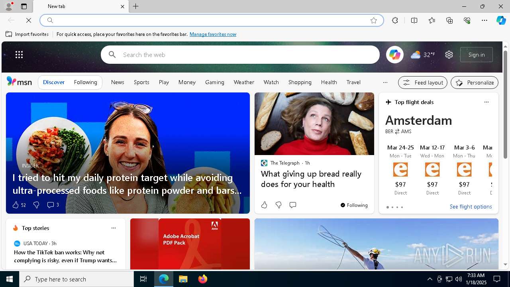This screenshot has height=287, width=510.
Task: Dislike the Telegraph bread article
Action: click(279, 205)
